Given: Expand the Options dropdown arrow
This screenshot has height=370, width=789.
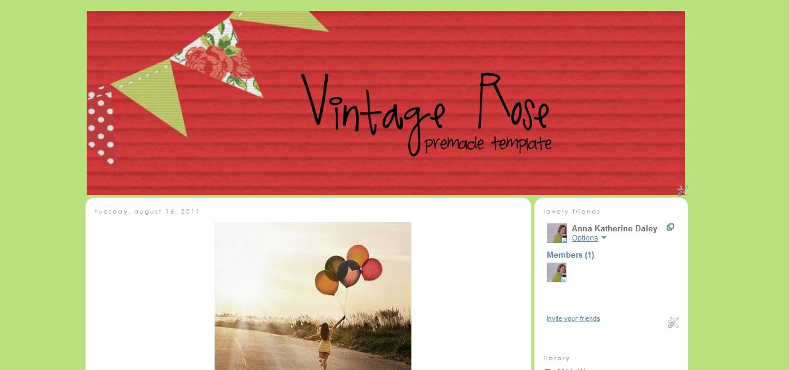Looking at the screenshot, I should (x=603, y=238).
